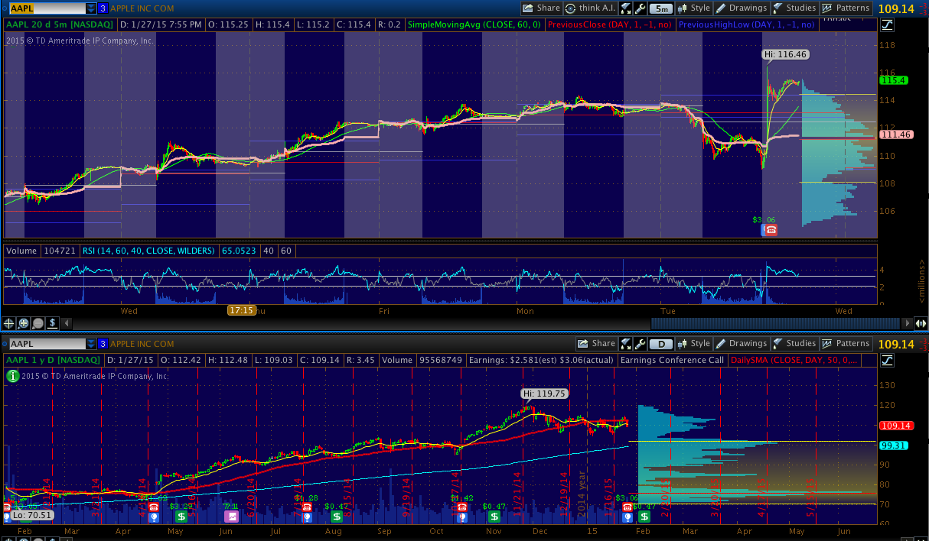
Task: Toggle the upper chart price axis scale button
Action: click(888, 24)
